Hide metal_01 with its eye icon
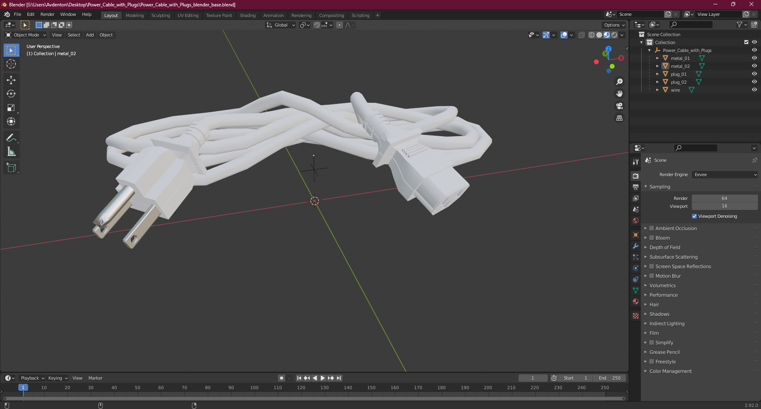761x409 pixels. [x=754, y=58]
